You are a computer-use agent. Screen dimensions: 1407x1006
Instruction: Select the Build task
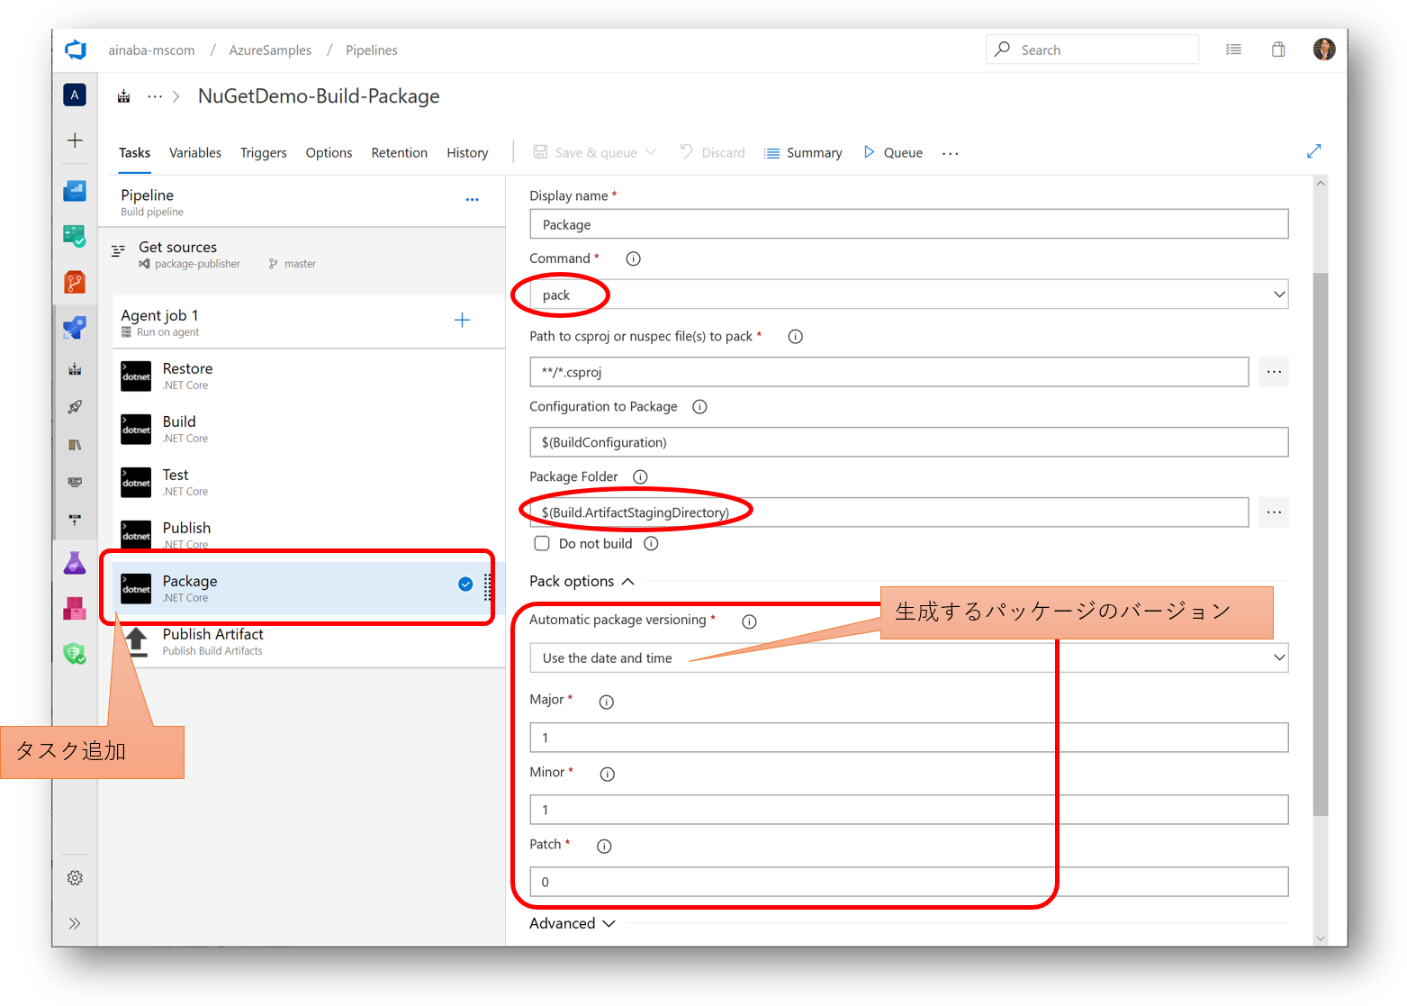[x=307, y=429]
